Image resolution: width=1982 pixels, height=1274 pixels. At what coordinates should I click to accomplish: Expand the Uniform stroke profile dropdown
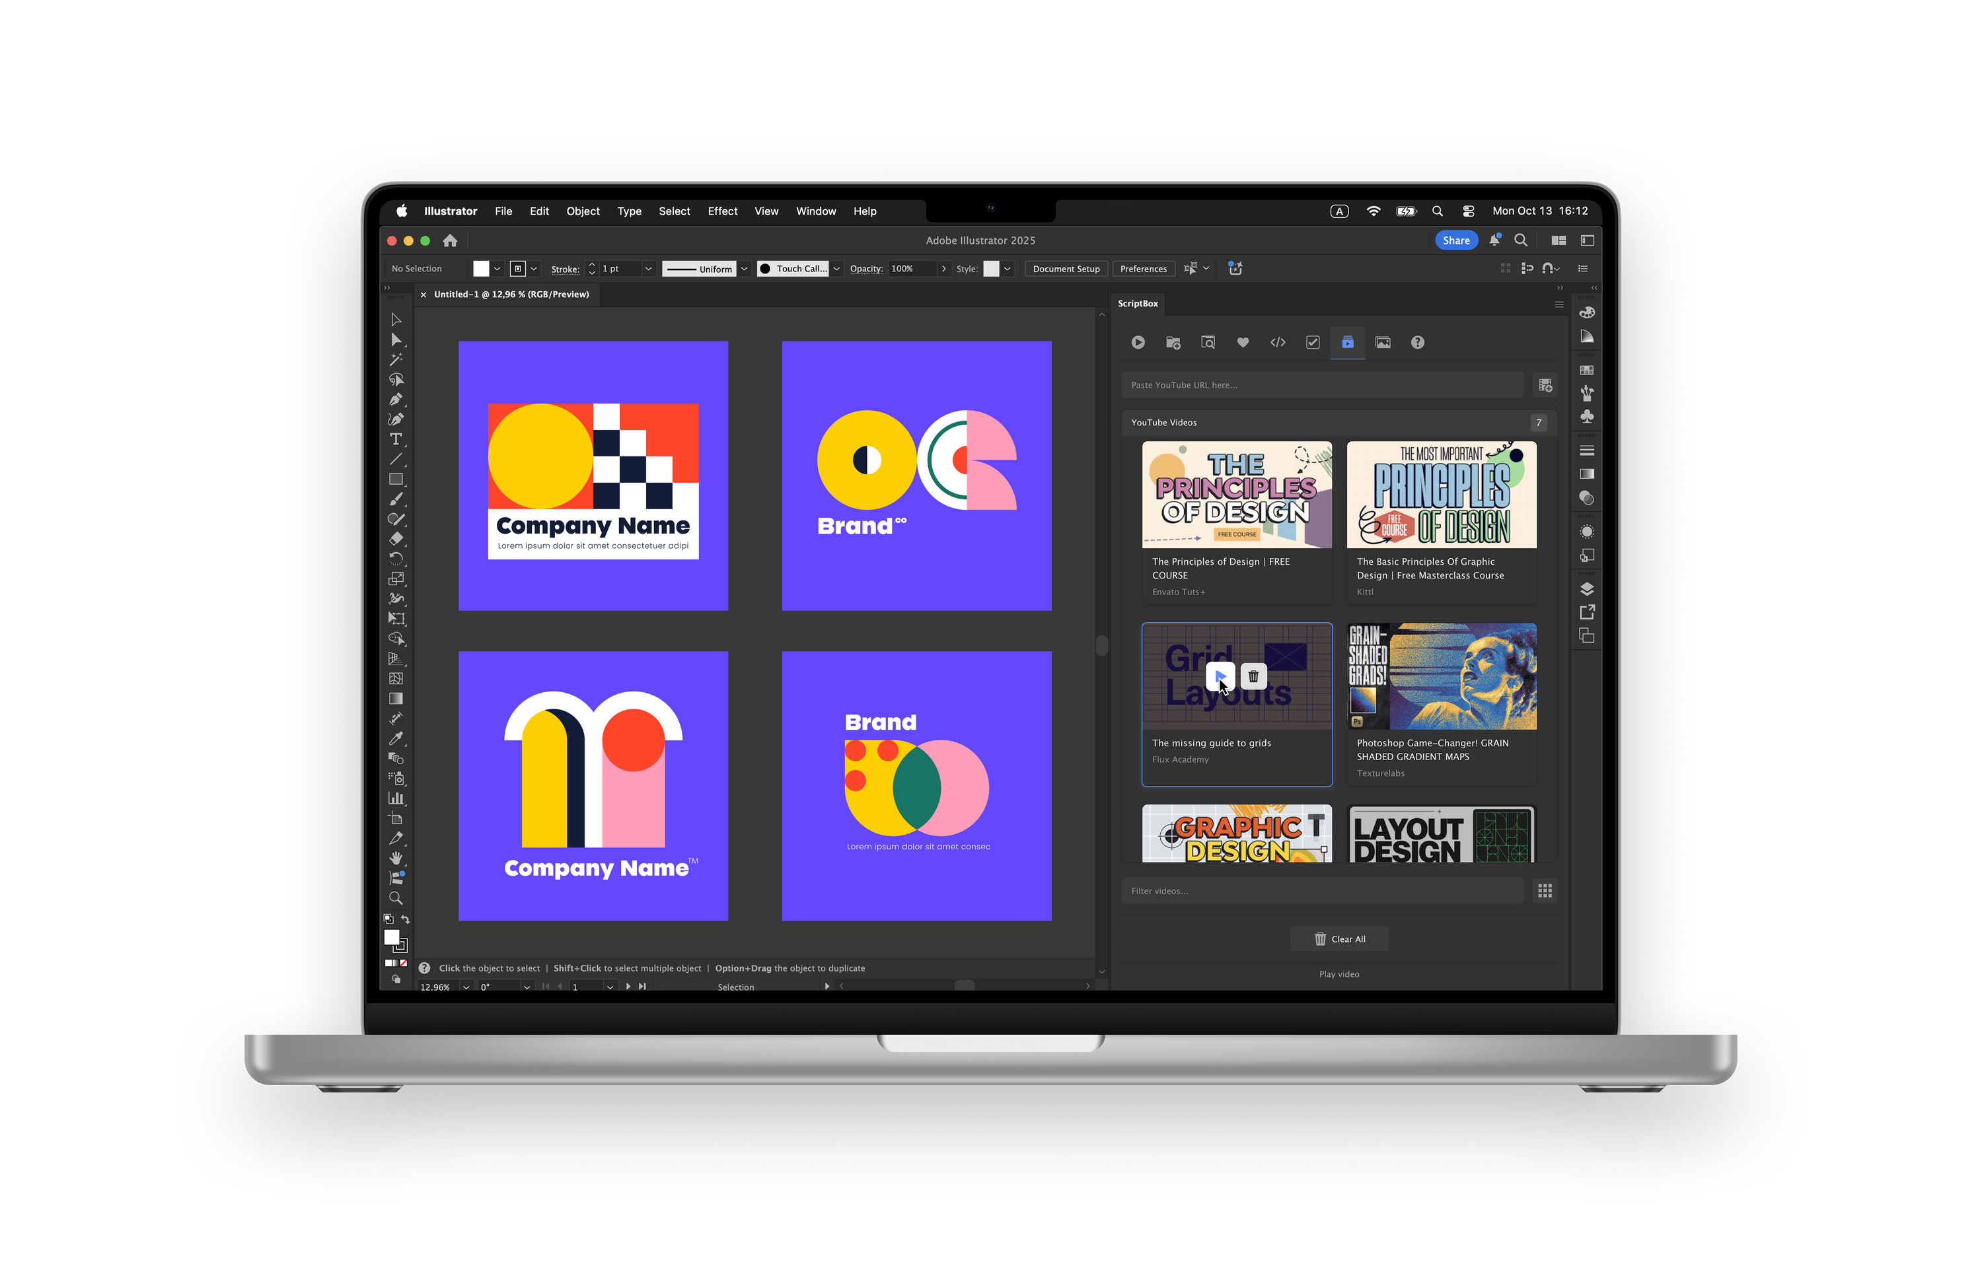(744, 269)
